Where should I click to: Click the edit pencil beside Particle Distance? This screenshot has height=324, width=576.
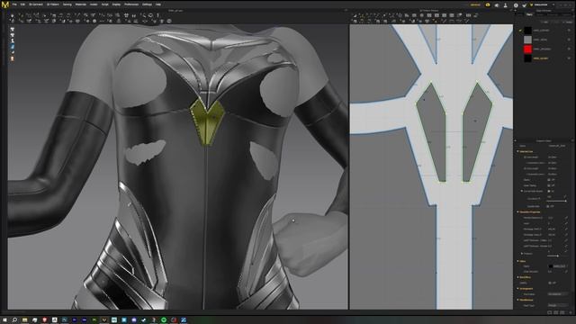pyautogui.click(x=566, y=218)
